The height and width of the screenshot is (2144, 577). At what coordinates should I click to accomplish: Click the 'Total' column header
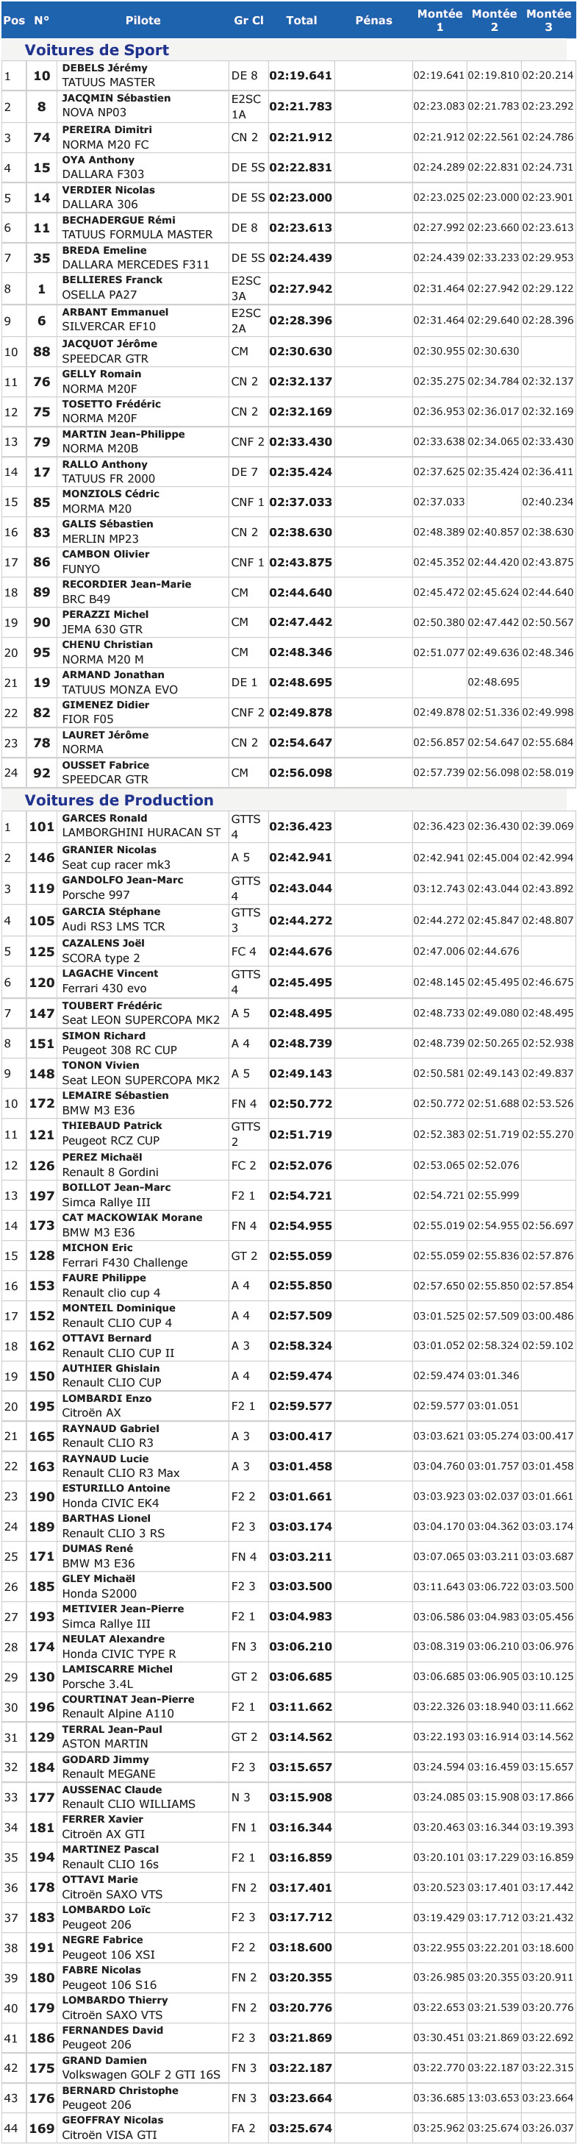tap(301, 20)
